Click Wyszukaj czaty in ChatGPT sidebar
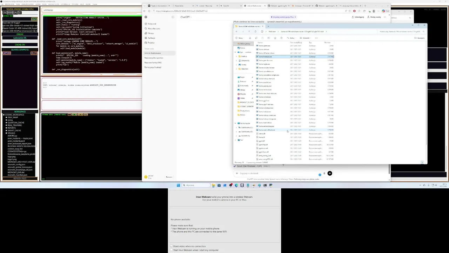This screenshot has width=449, height=253. [153, 28]
